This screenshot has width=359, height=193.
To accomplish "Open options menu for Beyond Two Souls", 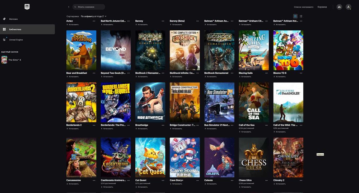I will coord(129,73).
